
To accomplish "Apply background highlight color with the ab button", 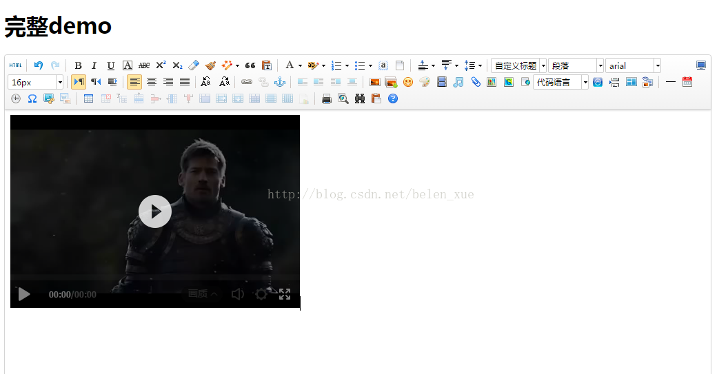I will pos(313,65).
